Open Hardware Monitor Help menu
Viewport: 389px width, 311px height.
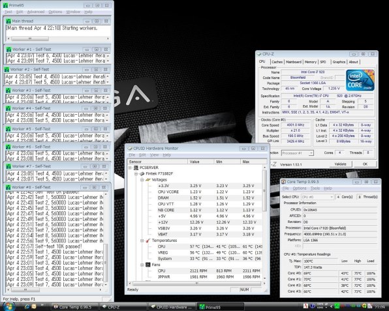click(166, 155)
